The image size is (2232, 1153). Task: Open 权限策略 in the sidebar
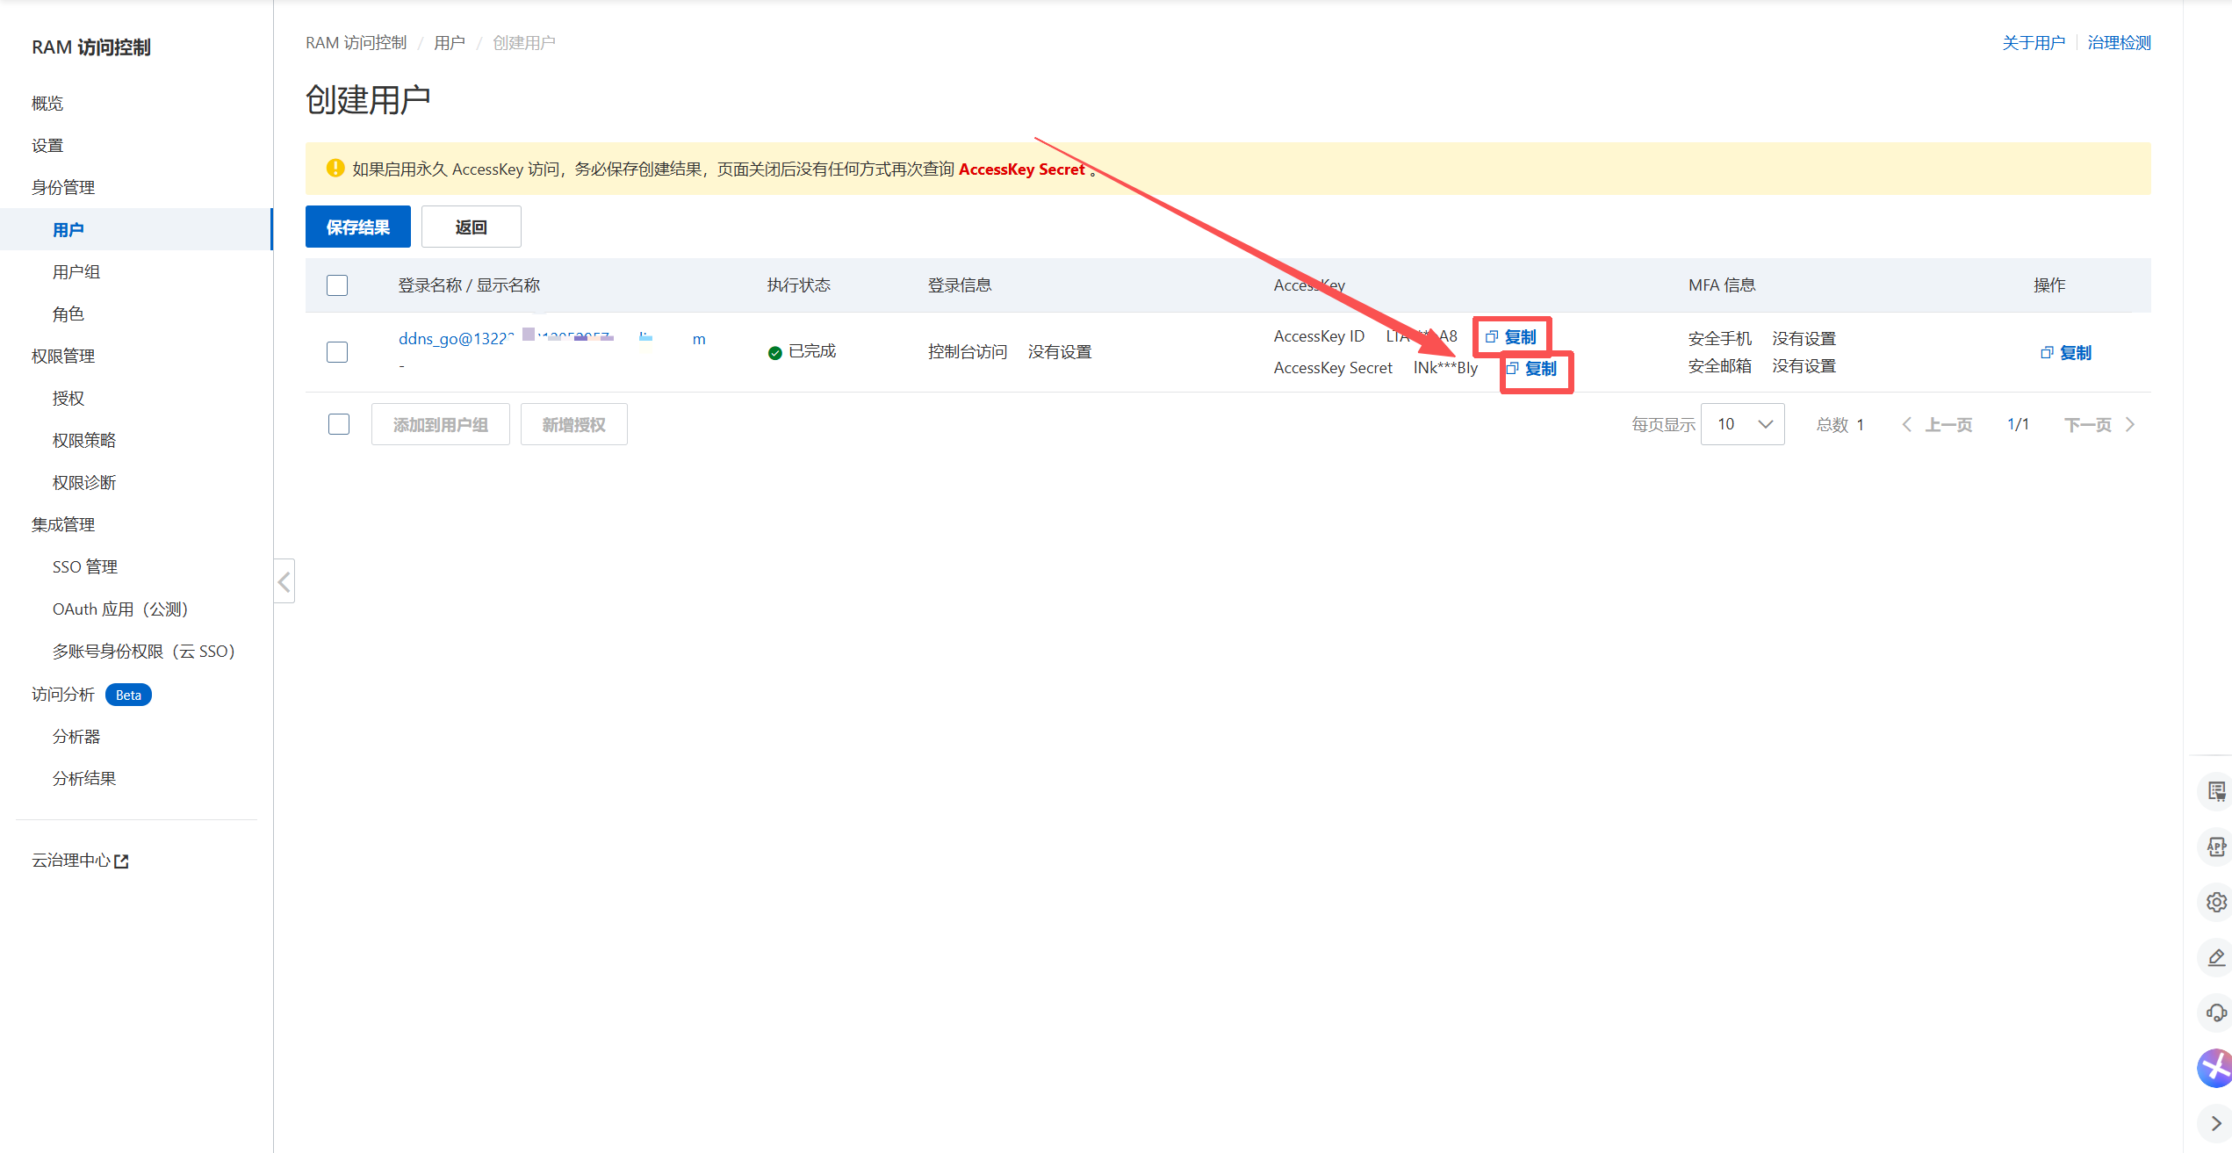pyautogui.click(x=84, y=441)
